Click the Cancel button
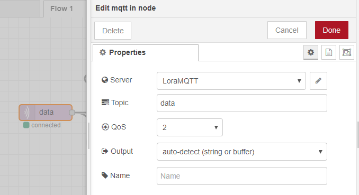The height and width of the screenshot is (195, 359). click(x=287, y=30)
